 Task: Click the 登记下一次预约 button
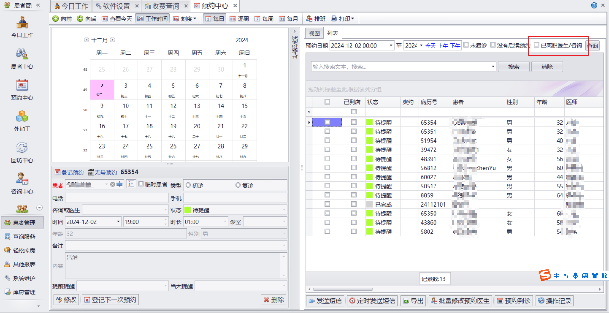110,300
